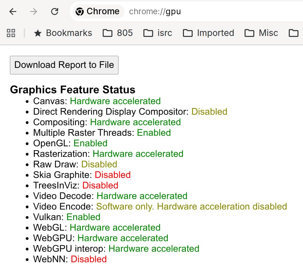The image size is (303, 270).
Task: Open the Imported bookmarks folder
Action: pyautogui.click(x=208, y=33)
